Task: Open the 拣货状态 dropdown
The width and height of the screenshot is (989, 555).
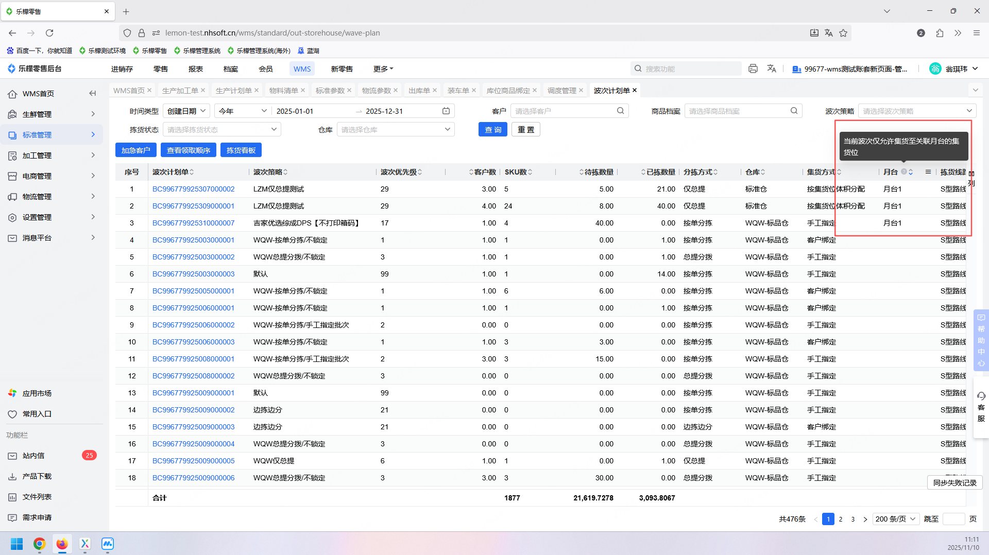Action: click(x=221, y=130)
